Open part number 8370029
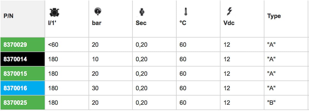This screenshot has height=111, width=309. tap(15, 45)
